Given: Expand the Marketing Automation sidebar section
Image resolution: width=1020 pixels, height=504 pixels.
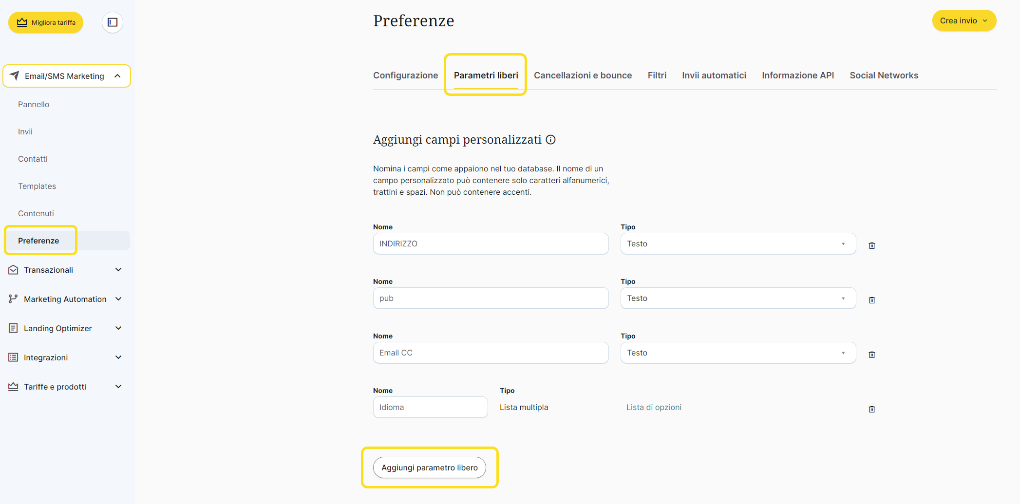Looking at the screenshot, I should coord(66,299).
